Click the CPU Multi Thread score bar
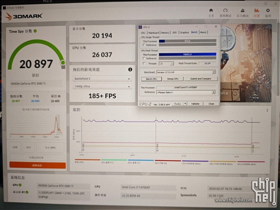Viewport: 280px width, 210px height. click(188, 54)
